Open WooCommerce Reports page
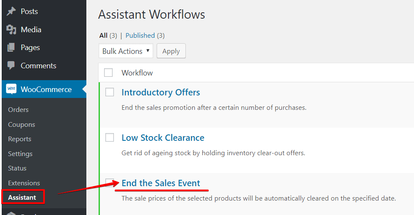414x215 pixels. pyautogui.click(x=19, y=139)
